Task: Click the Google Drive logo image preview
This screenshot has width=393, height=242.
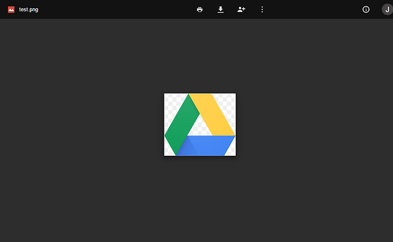Action: 200,125
